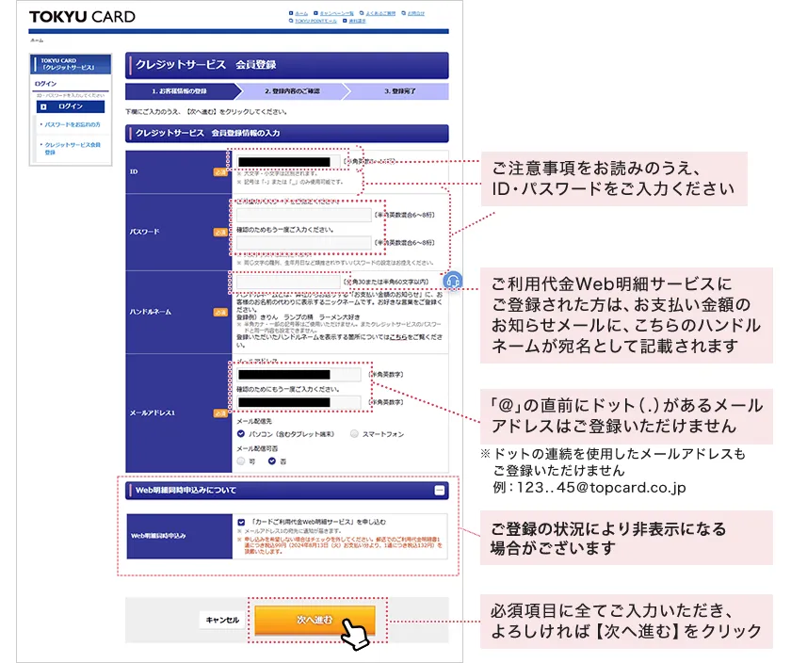
Task: Uncheck the Web明細サービス 申し込み checkbox
Action: click(x=242, y=522)
